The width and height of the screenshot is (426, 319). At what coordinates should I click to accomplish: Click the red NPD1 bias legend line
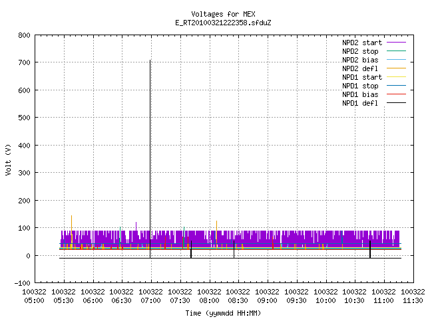pyautogui.click(x=396, y=94)
